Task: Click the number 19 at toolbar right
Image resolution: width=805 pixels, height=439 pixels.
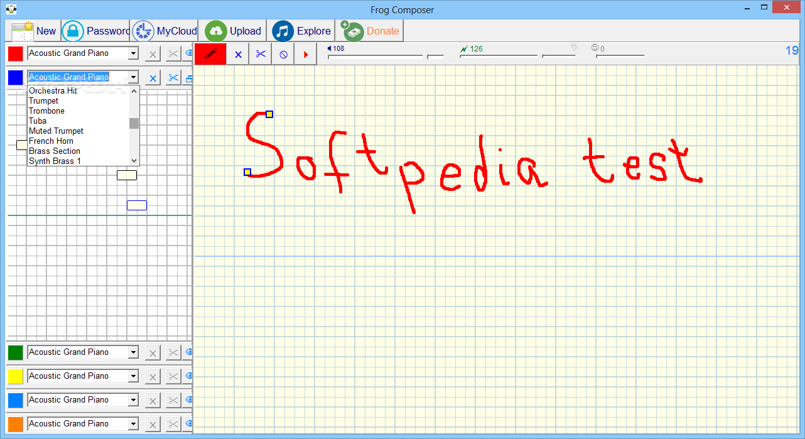Action: pos(791,51)
